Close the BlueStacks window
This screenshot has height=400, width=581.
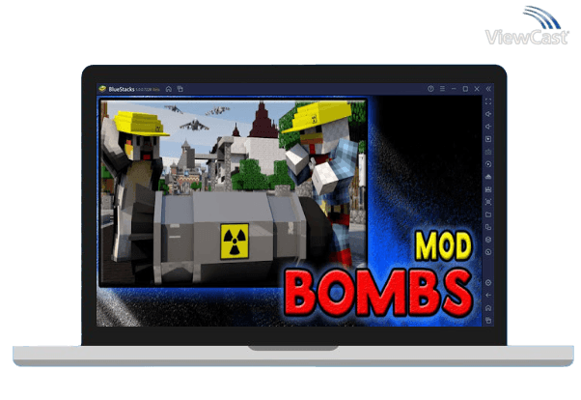pos(477,89)
